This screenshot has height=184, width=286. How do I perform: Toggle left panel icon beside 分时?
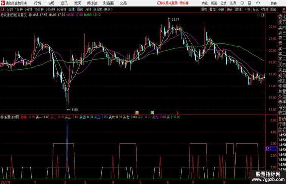(x=3, y=9)
